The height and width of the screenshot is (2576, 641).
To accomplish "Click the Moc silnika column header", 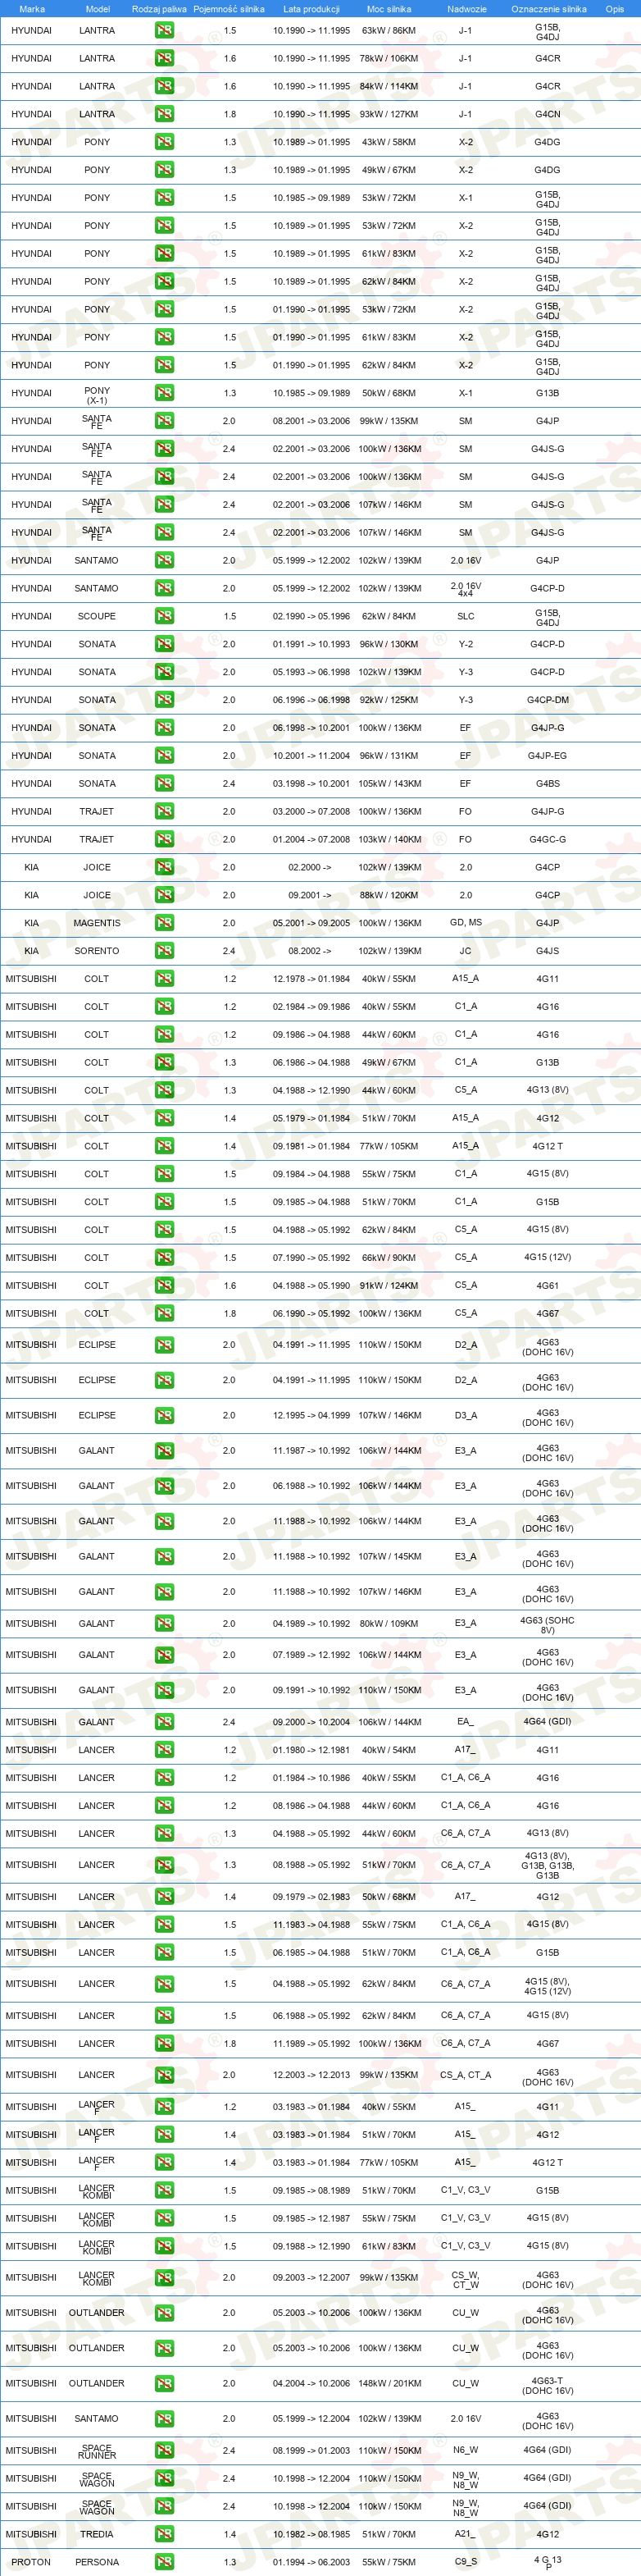I will click(389, 9).
